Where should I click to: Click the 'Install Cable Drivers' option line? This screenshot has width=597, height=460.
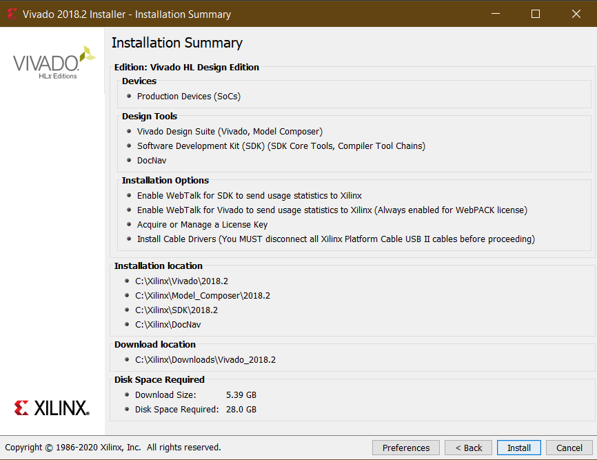point(336,239)
